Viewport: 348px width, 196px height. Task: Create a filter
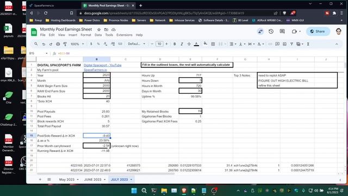[291, 44]
